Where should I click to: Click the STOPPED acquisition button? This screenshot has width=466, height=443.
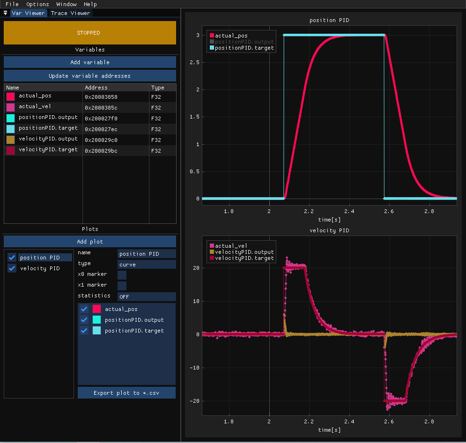tap(89, 33)
